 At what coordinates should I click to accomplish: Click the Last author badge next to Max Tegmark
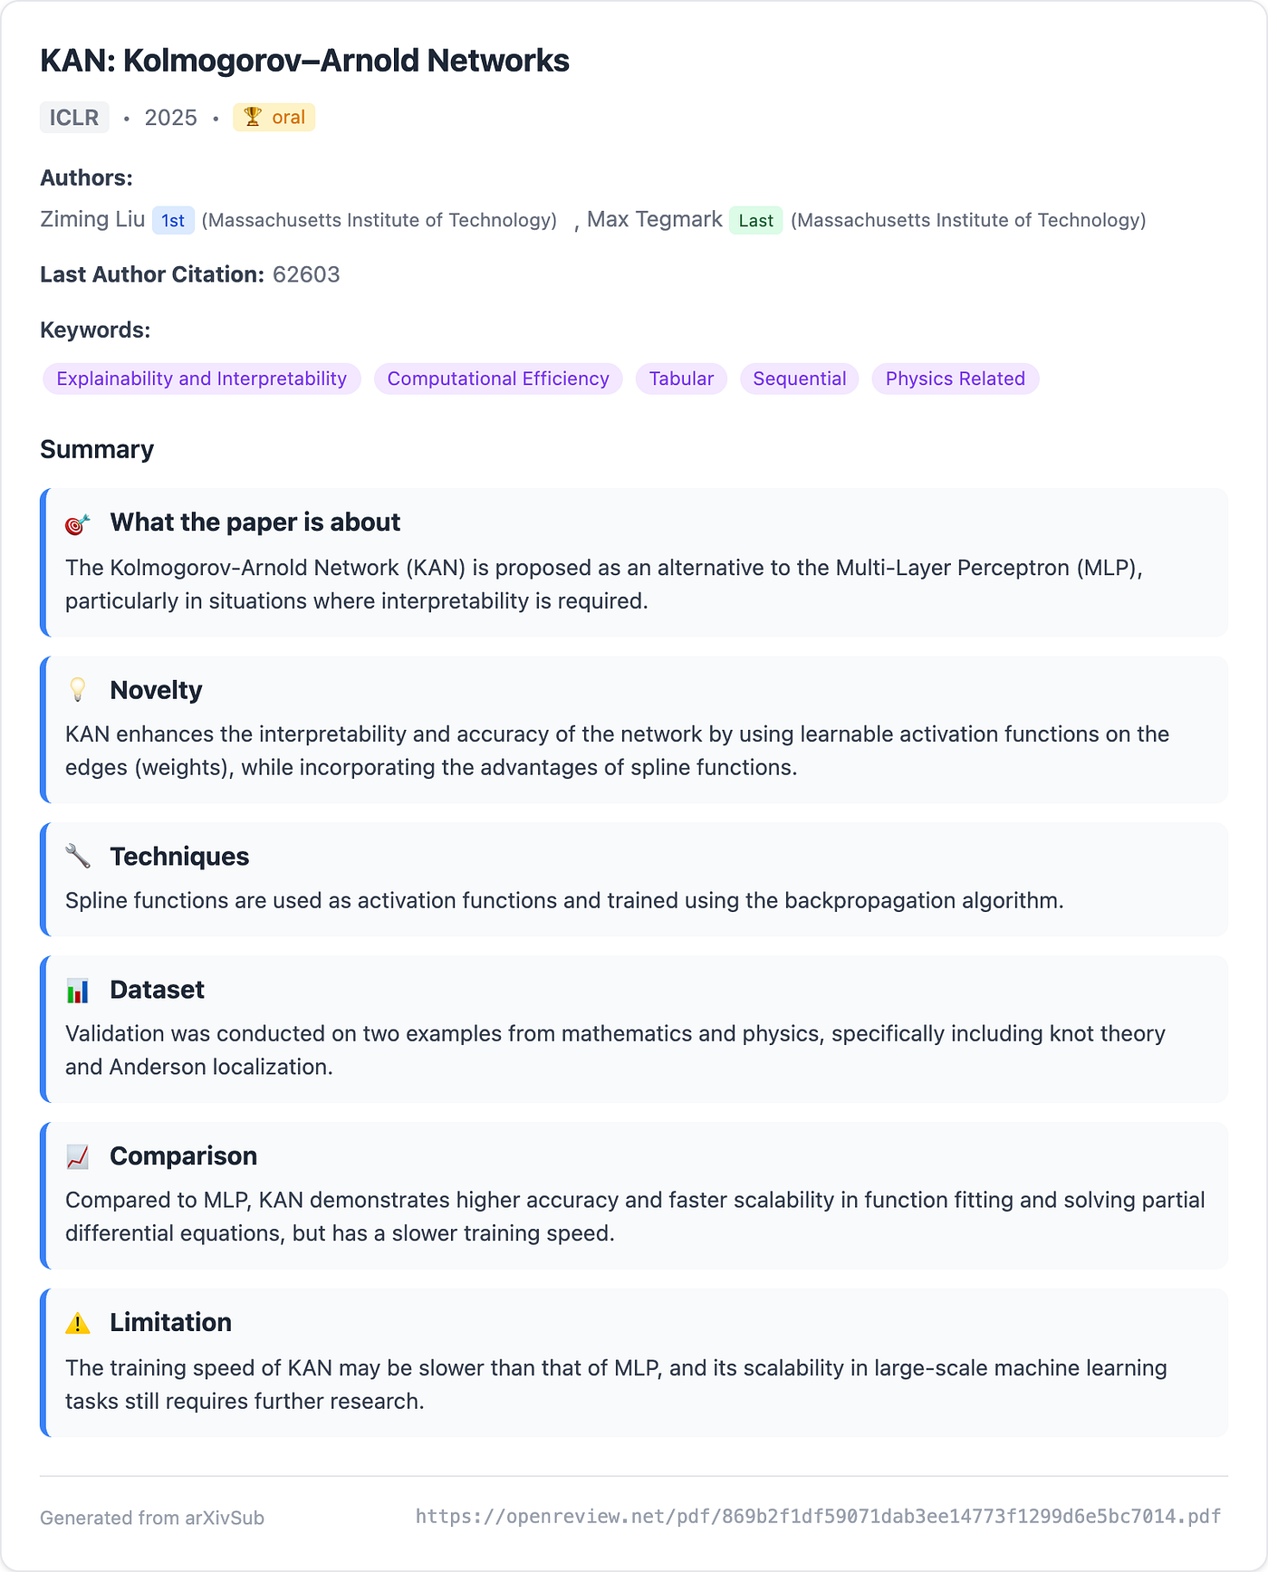pyautogui.click(x=755, y=220)
